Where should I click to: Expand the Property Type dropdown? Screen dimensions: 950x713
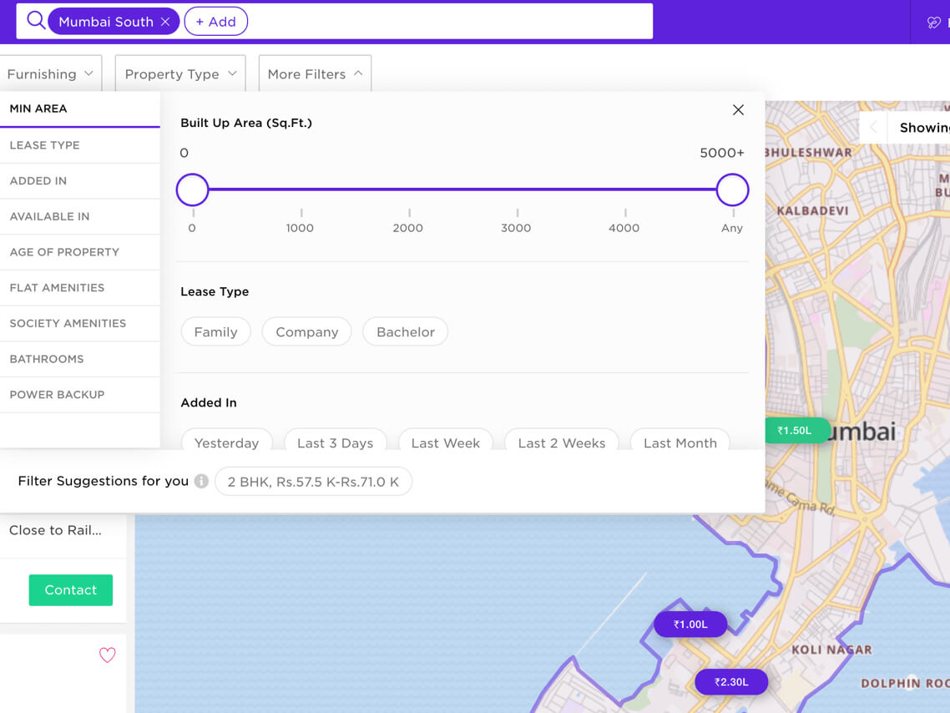pyautogui.click(x=179, y=73)
